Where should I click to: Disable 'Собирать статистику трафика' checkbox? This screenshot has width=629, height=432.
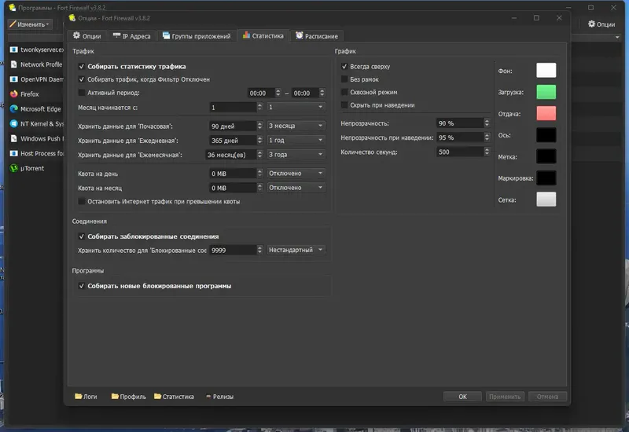click(x=82, y=67)
